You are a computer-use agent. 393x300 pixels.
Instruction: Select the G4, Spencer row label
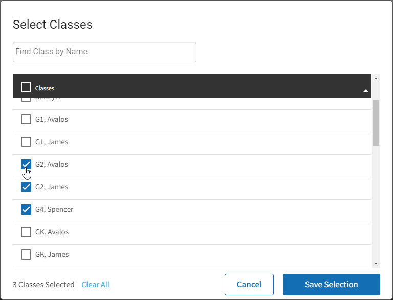click(54, 210)
